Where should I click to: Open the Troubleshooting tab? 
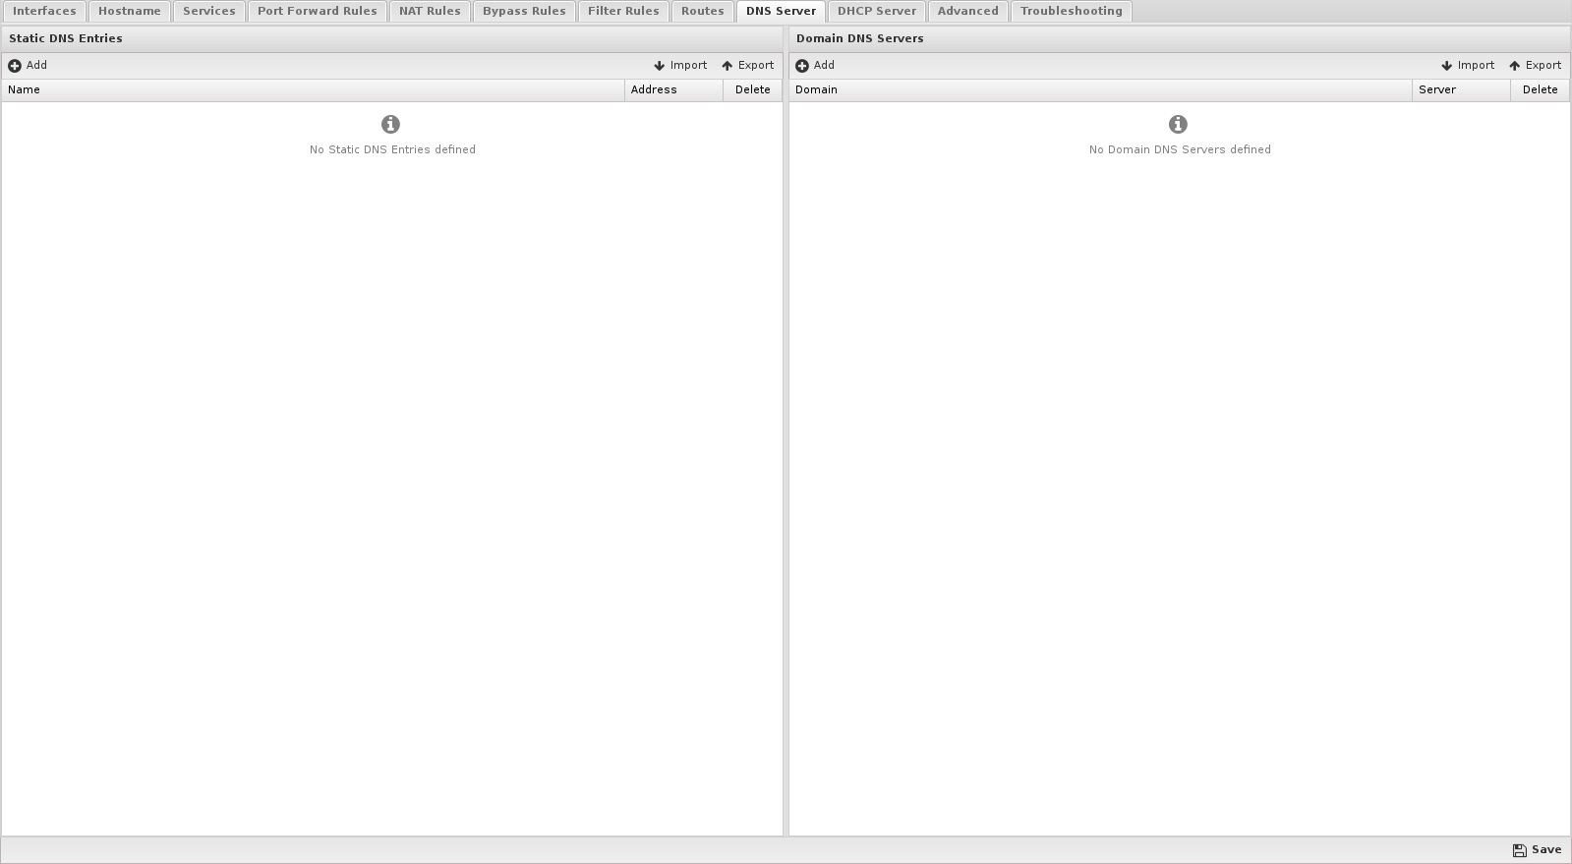tap(1072, 11)
